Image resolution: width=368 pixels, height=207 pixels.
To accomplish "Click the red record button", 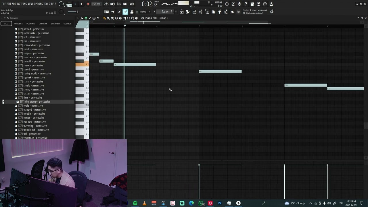I will tap(88, 4).
